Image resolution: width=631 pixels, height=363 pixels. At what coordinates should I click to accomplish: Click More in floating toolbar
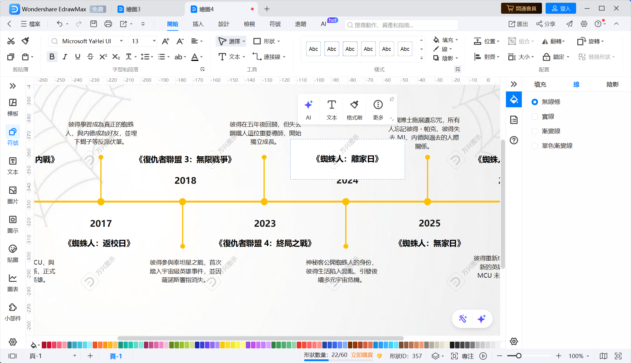point(378,110)
